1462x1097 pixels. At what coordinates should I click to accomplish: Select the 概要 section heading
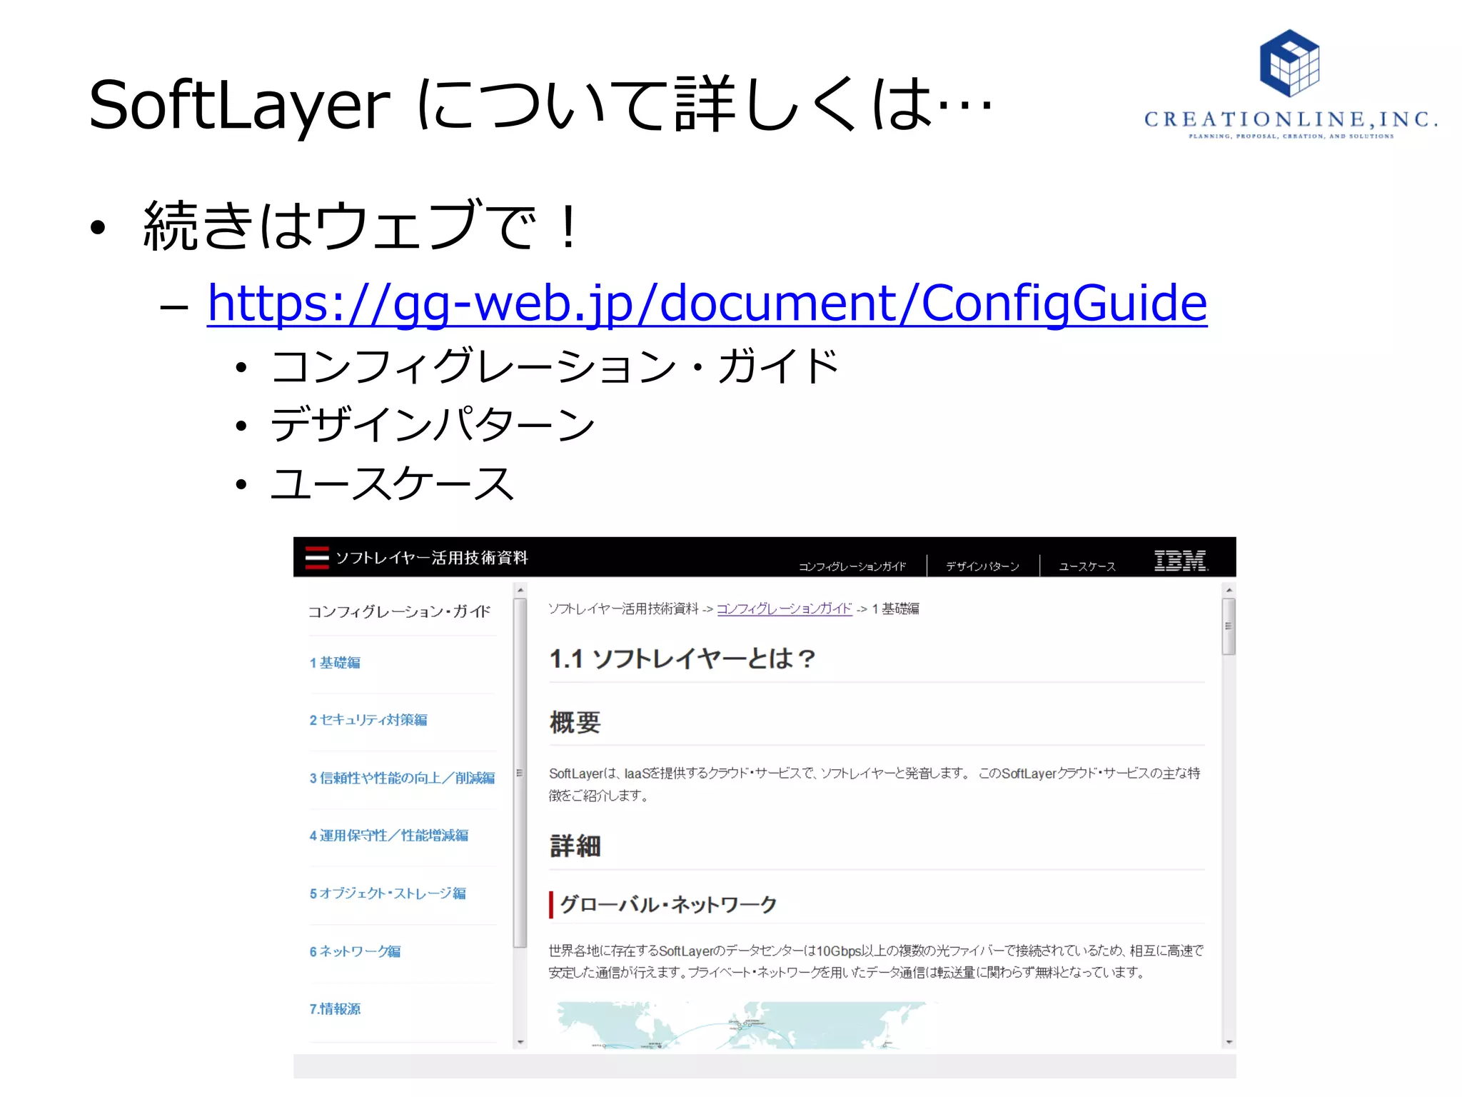(575, 722)
